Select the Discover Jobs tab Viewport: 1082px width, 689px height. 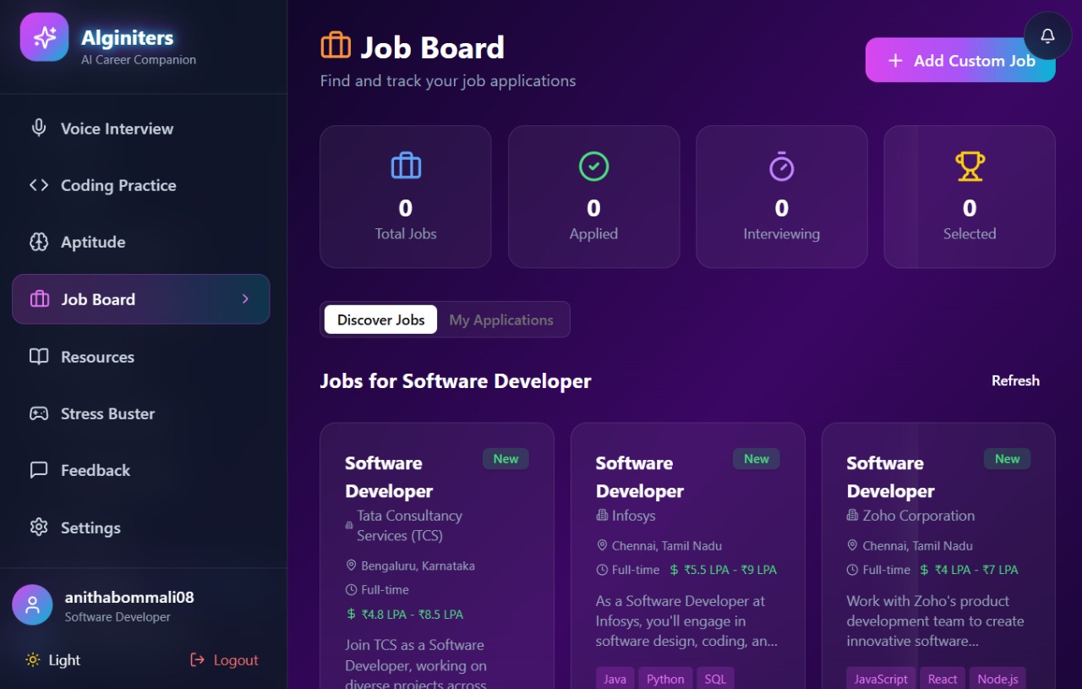pyautogui.click(x=380, y=320)
